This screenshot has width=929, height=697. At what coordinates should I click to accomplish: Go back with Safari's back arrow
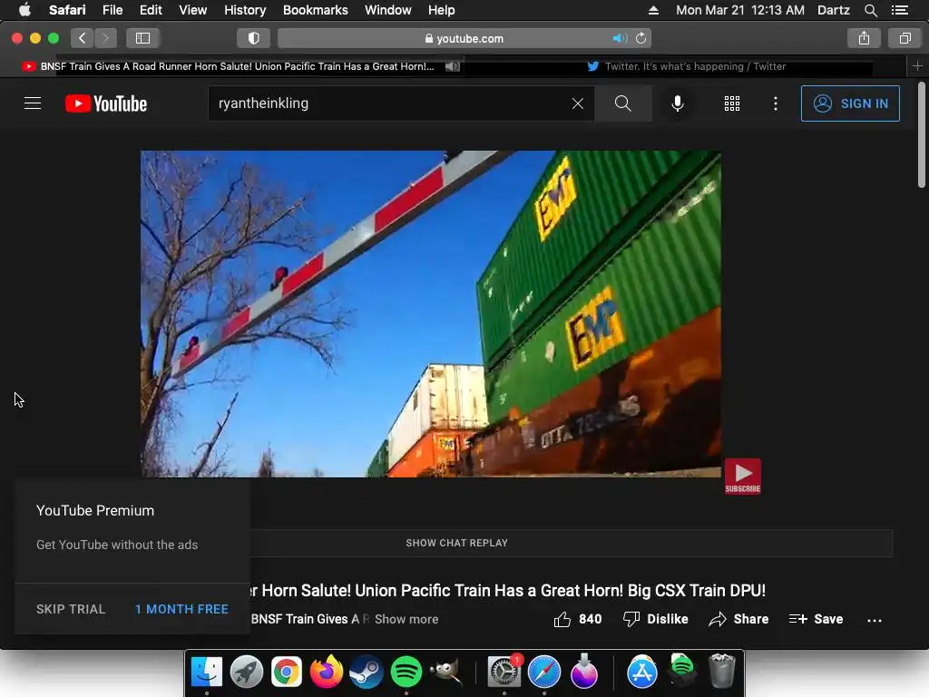tap(83, 38)
